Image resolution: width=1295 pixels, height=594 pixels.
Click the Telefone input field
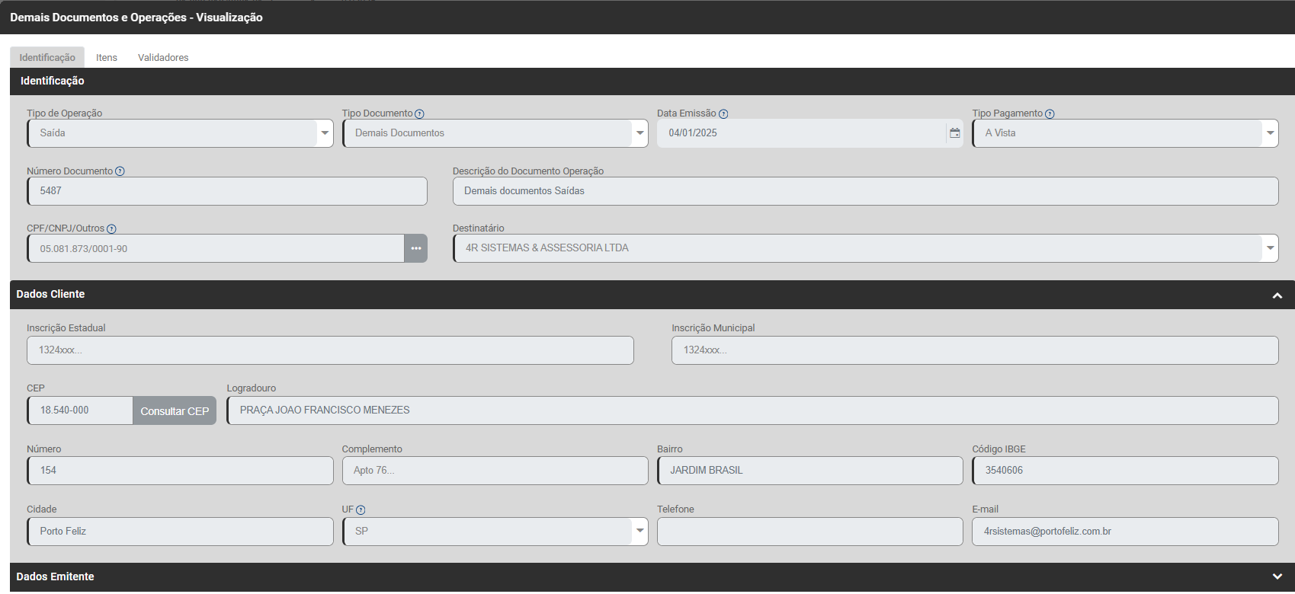(x=809, y=532)
